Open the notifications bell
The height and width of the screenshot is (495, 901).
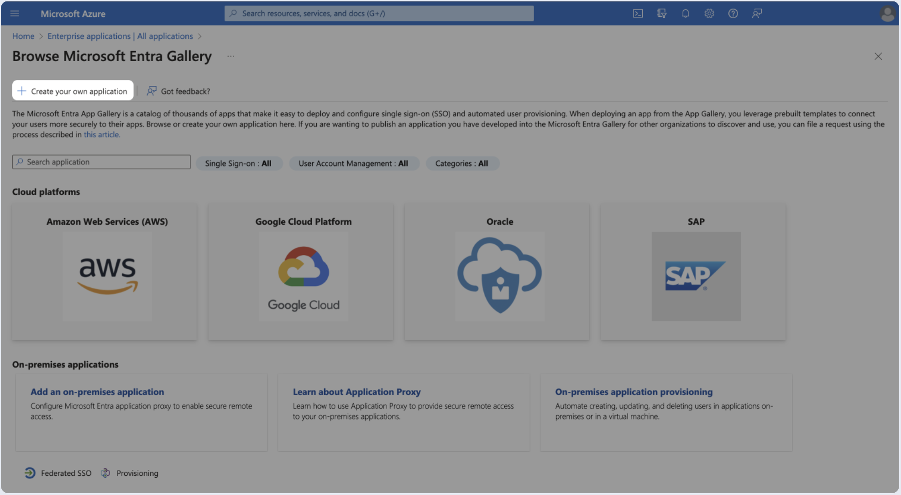tap(685, 13)
